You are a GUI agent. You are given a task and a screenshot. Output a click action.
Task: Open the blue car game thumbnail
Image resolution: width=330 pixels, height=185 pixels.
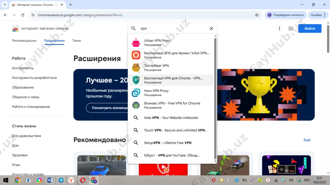102,165
